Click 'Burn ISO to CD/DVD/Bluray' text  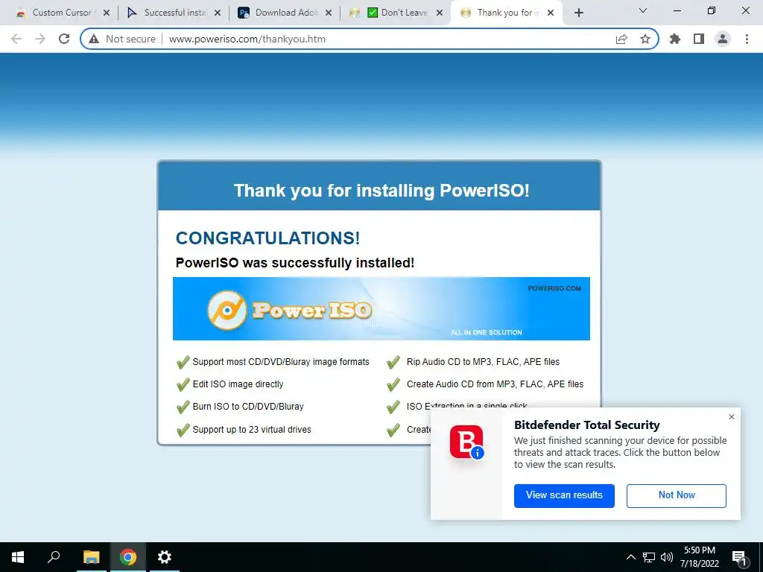248,407
